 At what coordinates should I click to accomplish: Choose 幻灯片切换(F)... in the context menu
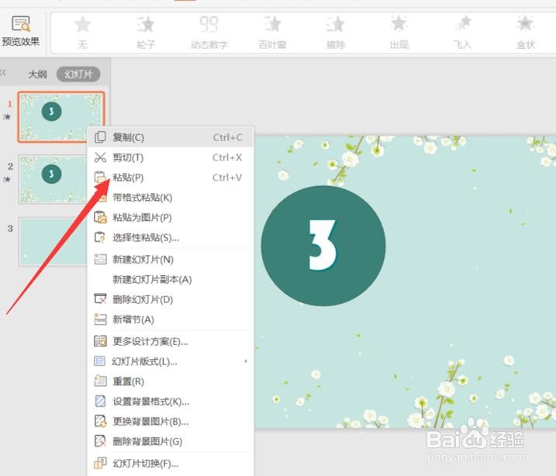pyautogui.click(x=171, y=464)
